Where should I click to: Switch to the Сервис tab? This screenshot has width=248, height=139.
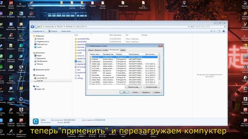pyautogui.click(x=123, y=50)
